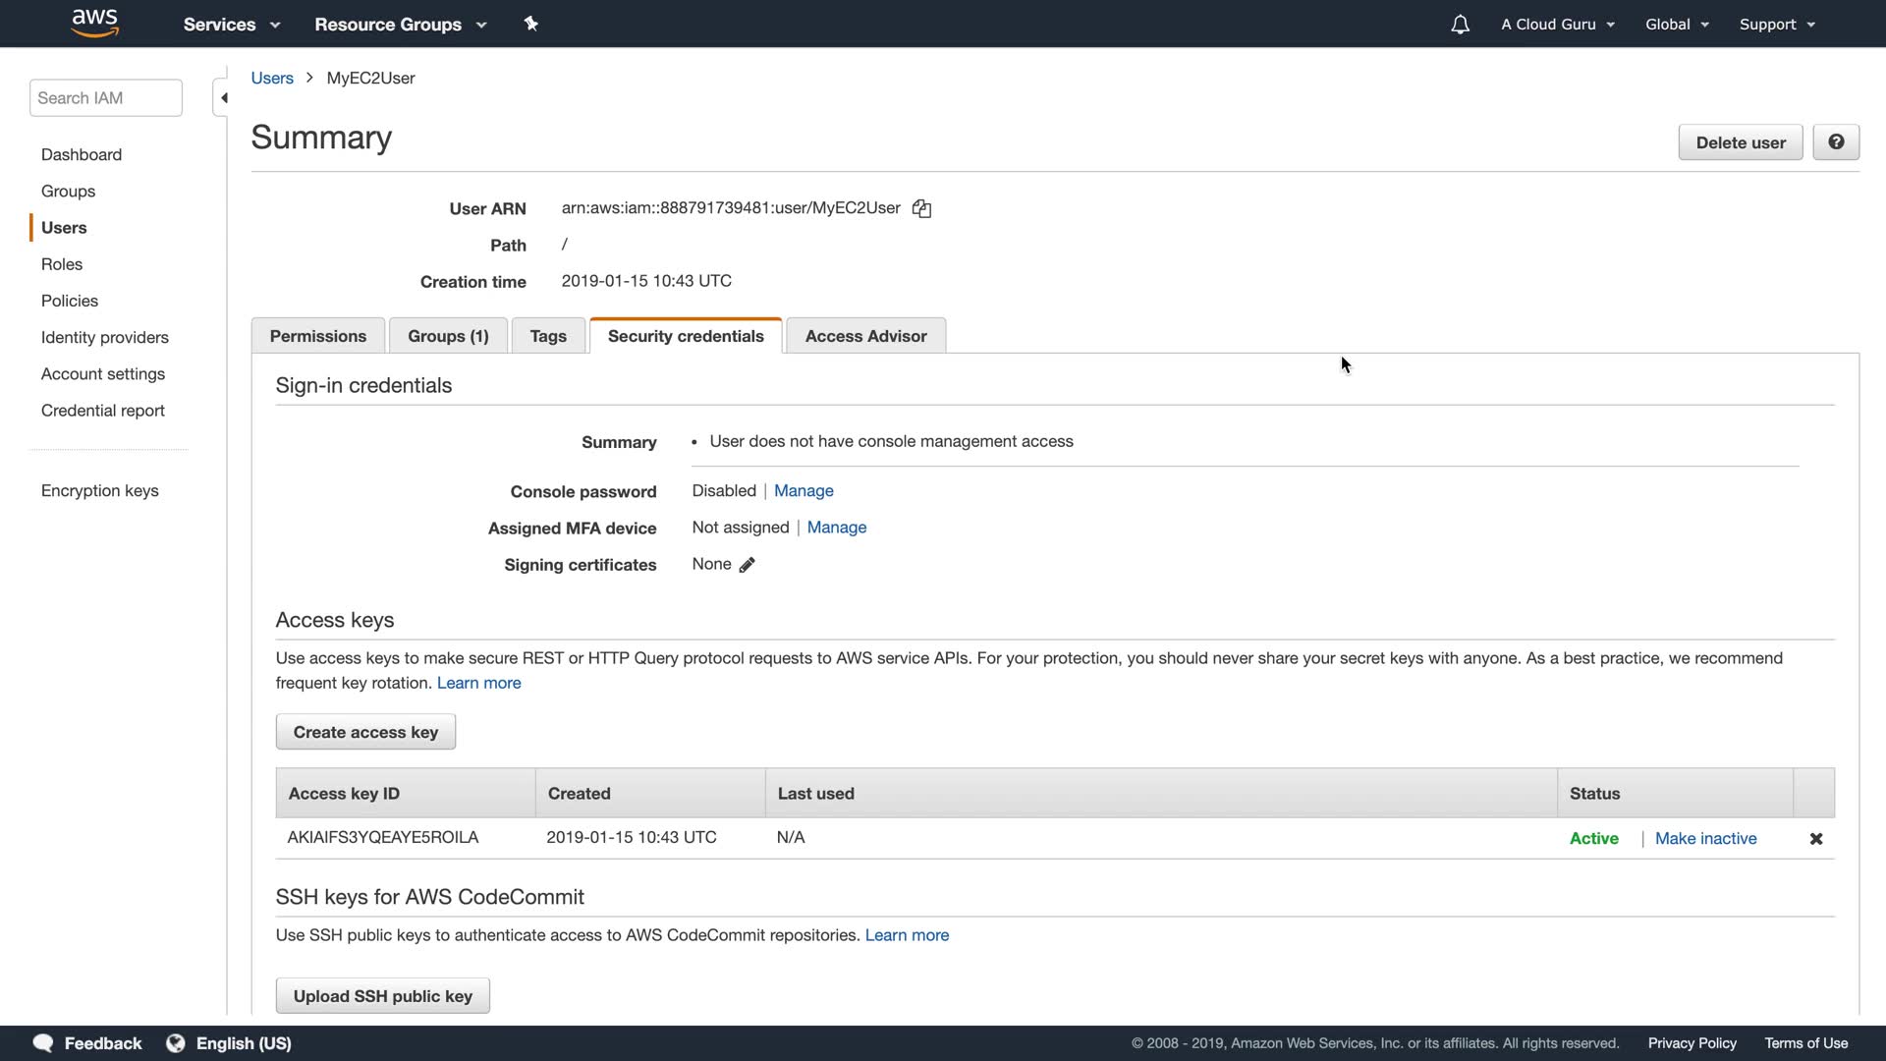This screenshot has width=1886, height=1061.
Task: Expand the Global region dropdown
Action: point(1677,25)
